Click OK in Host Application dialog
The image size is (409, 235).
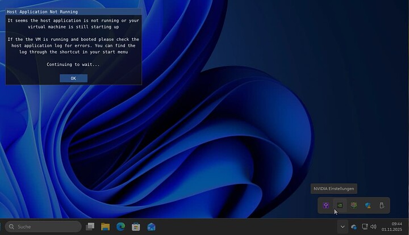[x=73, y=78]
